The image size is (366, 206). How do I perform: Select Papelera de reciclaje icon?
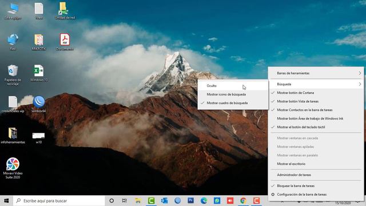(x=13, y=75)
